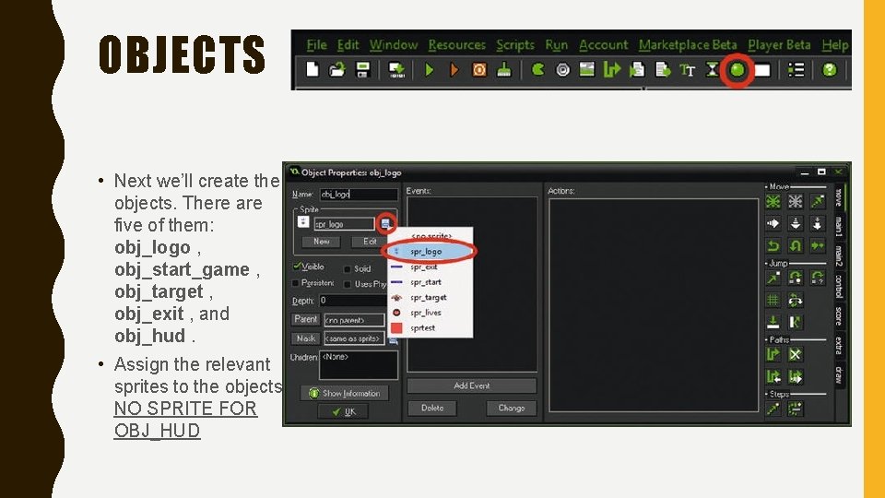Image resolution: width=885 pixels, height=498 pixels.
Task: Open the Resources menu
Action: click(456, 44)
